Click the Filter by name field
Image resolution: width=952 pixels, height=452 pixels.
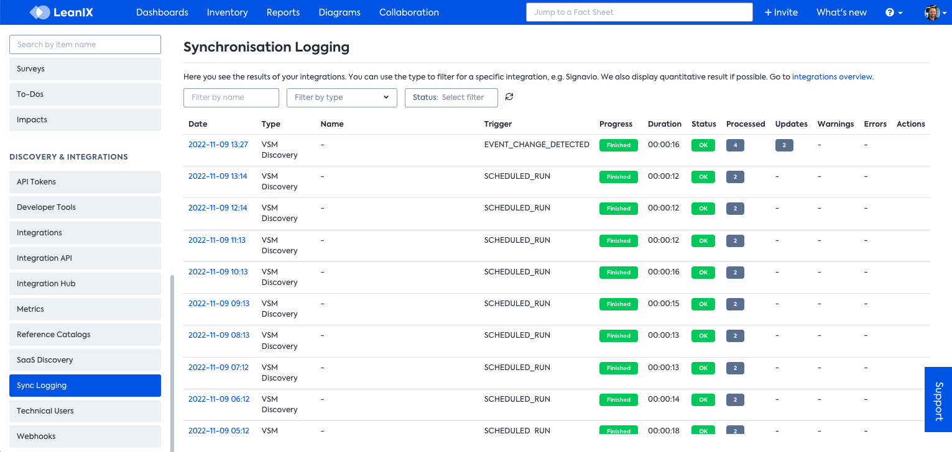pos(231,97)
